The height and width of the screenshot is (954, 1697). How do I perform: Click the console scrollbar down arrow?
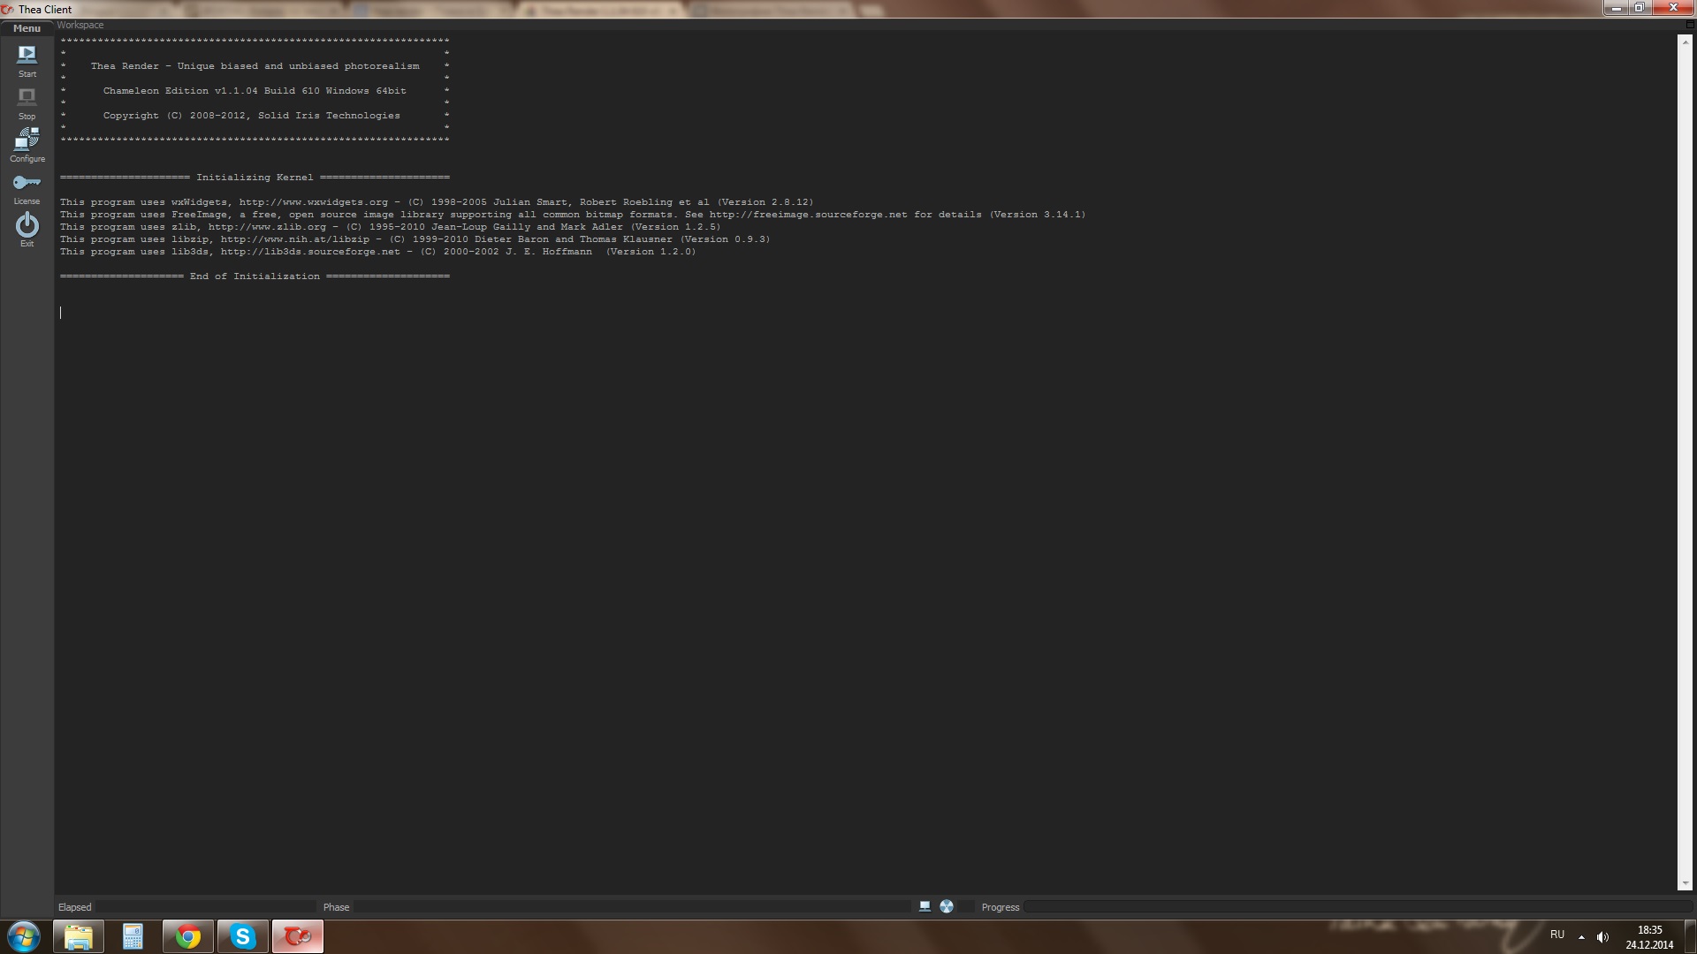click(1684, 883)
